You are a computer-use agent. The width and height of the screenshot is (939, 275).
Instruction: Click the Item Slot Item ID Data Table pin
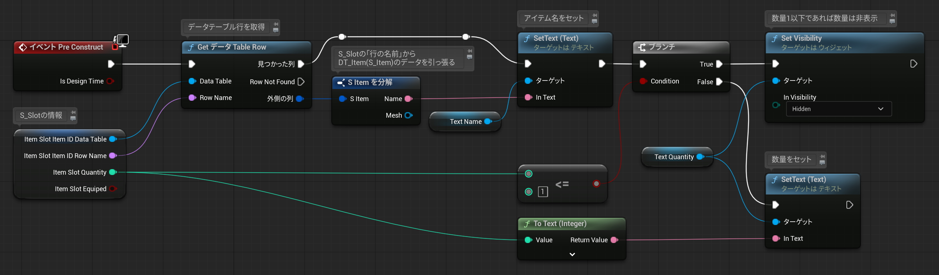click(113, 139)
